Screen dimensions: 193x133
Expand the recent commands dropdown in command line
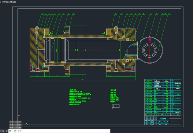tap(11, 131)
